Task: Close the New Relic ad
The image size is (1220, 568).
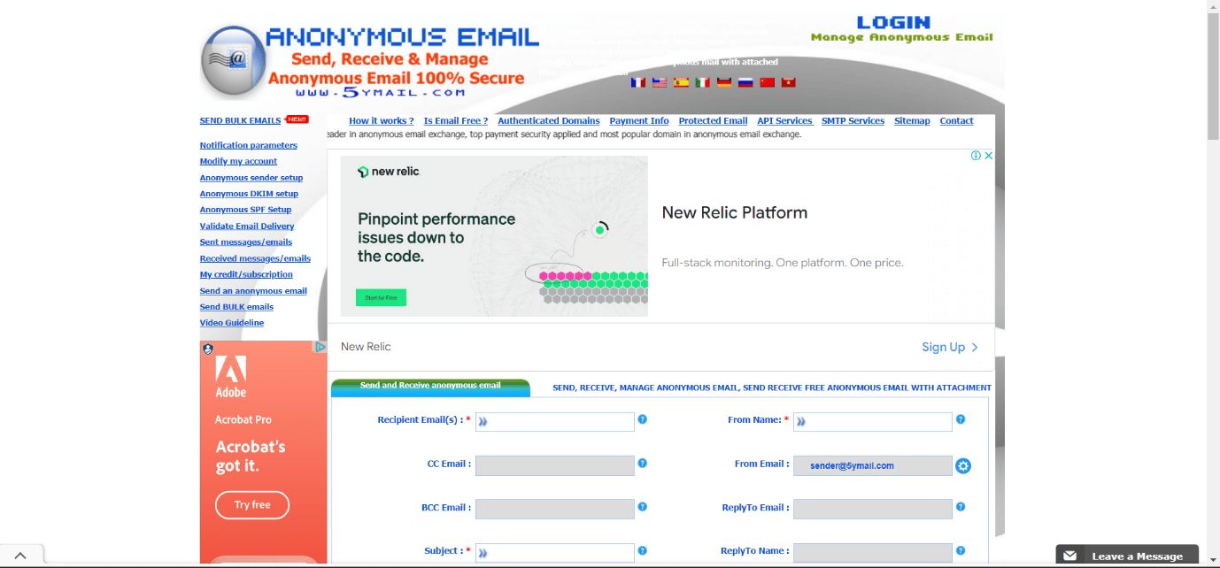Action: click(x=989, y=156)
